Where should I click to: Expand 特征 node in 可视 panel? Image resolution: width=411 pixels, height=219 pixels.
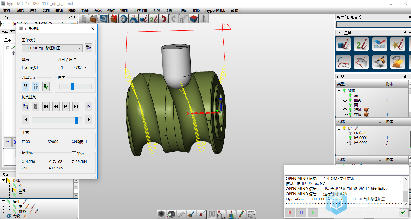345,110
